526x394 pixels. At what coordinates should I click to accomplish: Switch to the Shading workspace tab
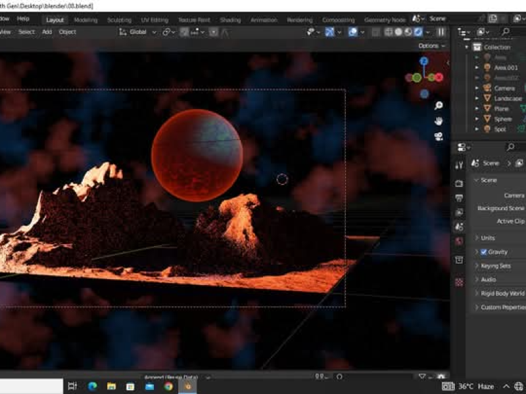[x=230, y=20]
